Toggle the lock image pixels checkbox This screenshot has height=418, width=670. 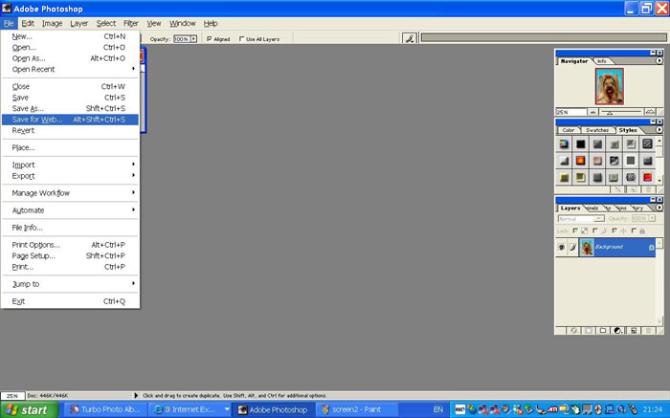pyautogui.click(x=594, y=231)
